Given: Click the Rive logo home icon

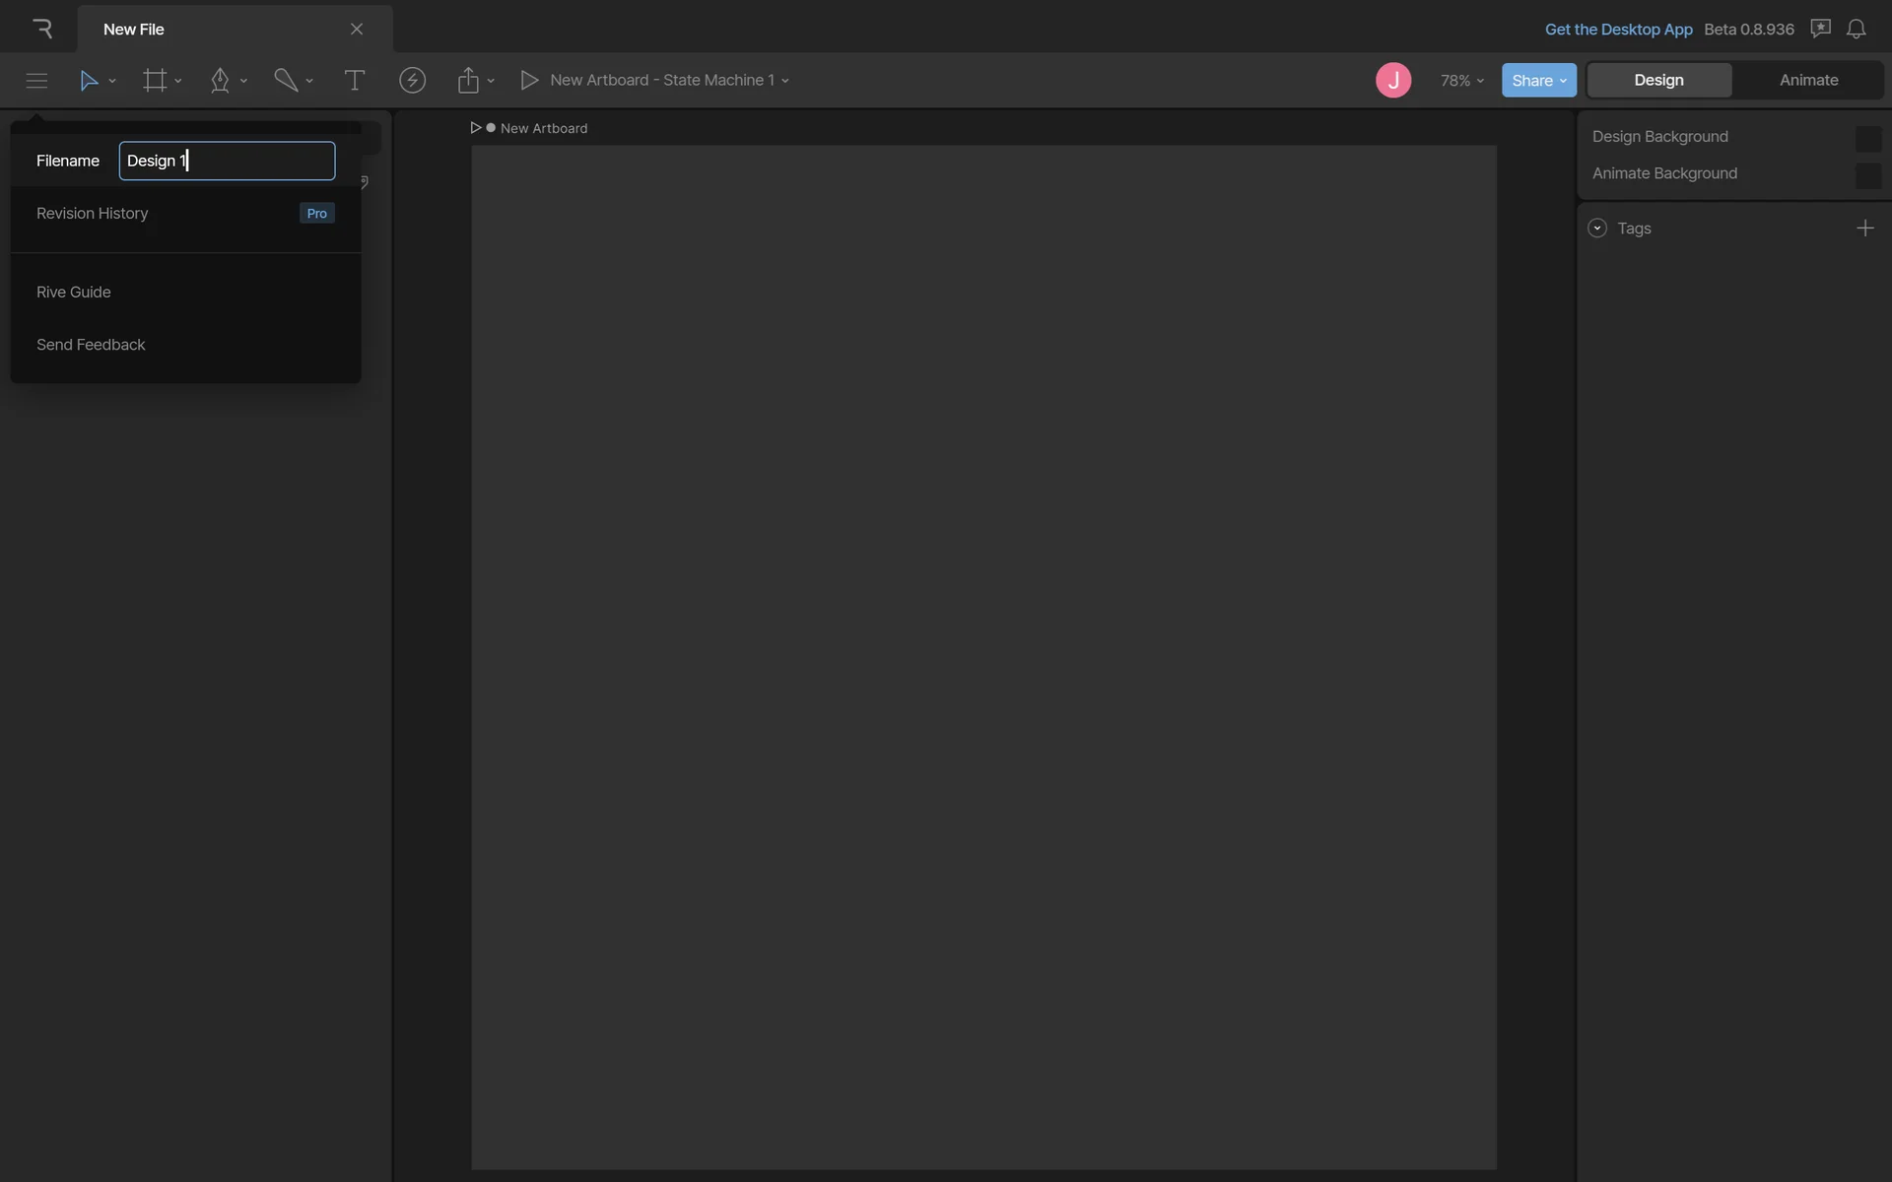Looking at the screenshot, I should (41, 29).
